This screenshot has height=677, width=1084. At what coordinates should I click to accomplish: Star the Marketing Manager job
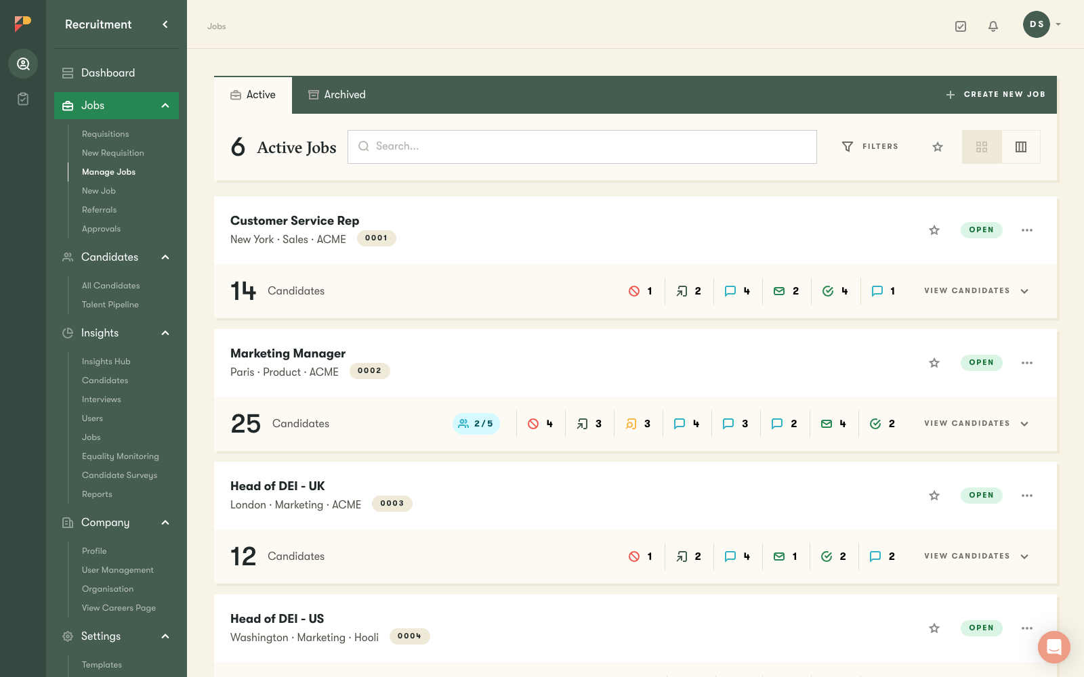(934, 363)
